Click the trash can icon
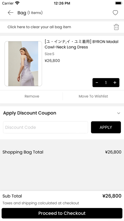Screen dimensions: 124x221 click(116, 27)
